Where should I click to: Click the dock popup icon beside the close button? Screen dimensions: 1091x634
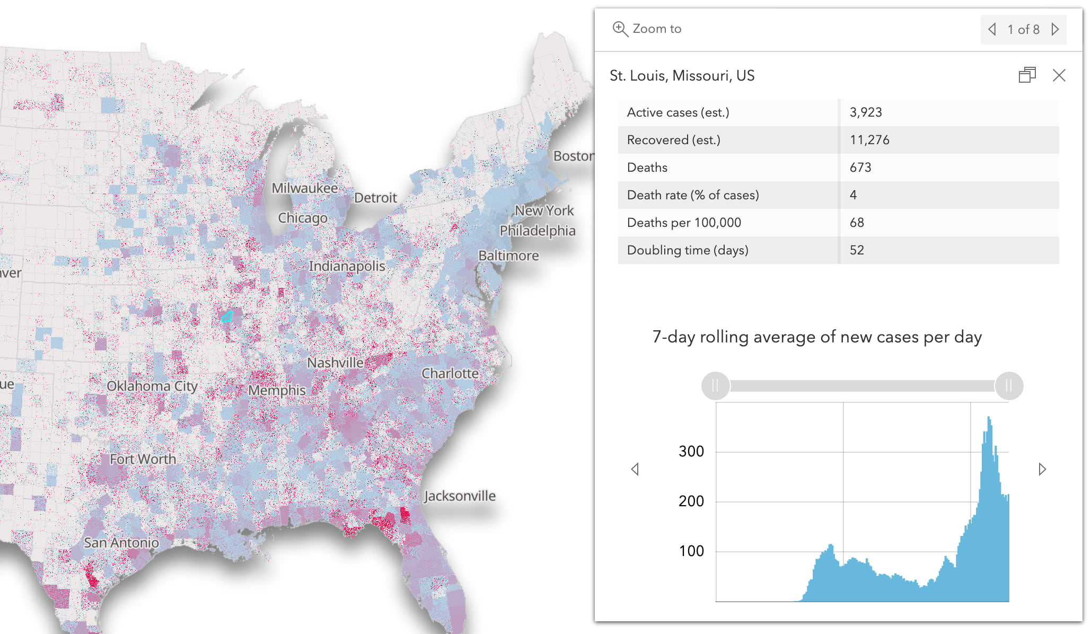[1027, 75]
